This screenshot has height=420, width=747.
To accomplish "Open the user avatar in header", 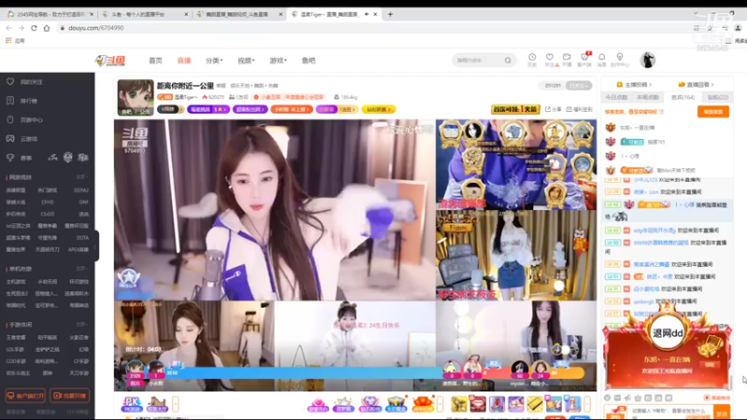I will 647,60.
